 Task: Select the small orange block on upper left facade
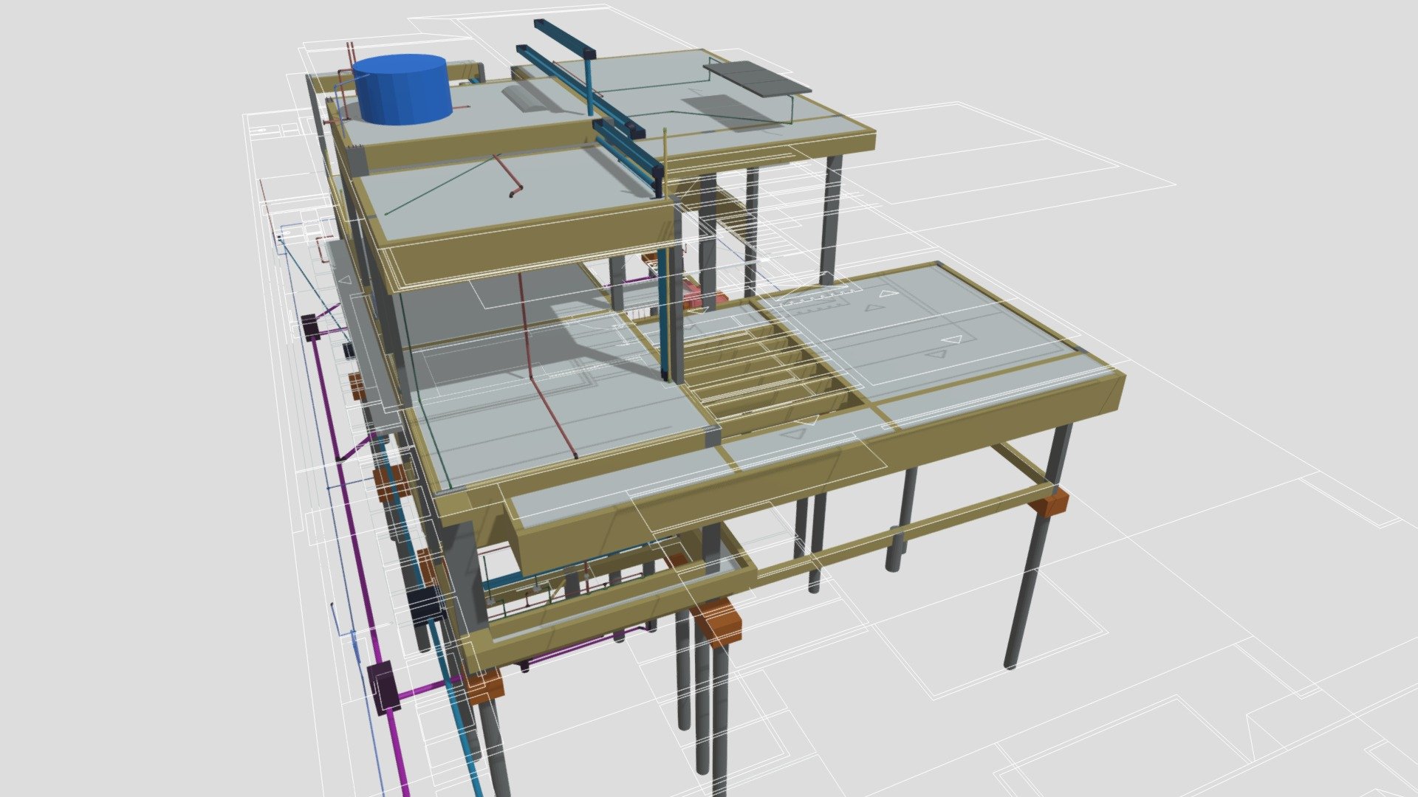click(357, 386)
